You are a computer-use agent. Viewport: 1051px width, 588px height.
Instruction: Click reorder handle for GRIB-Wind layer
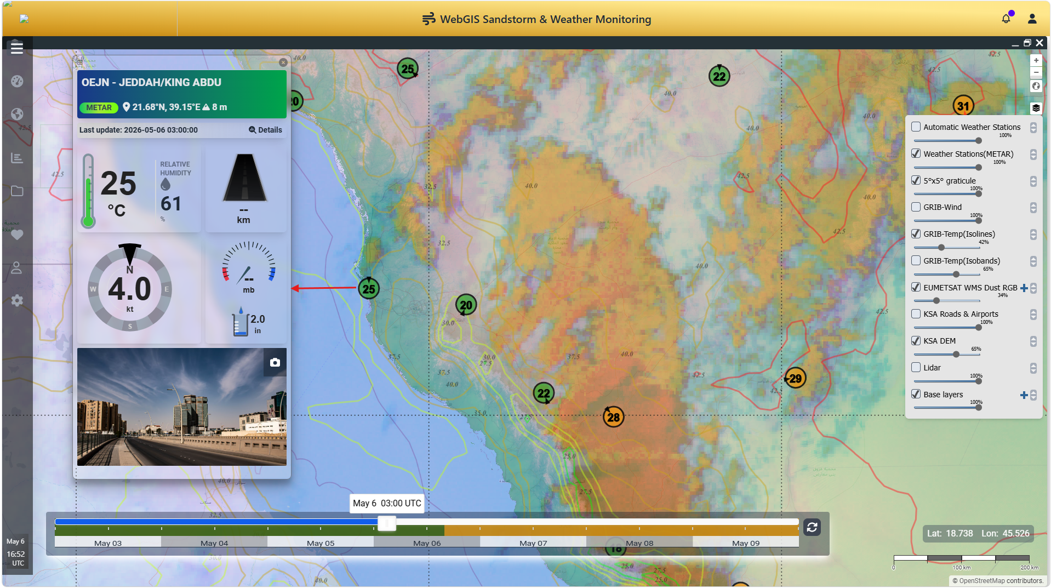click(x=1033, y=208)
